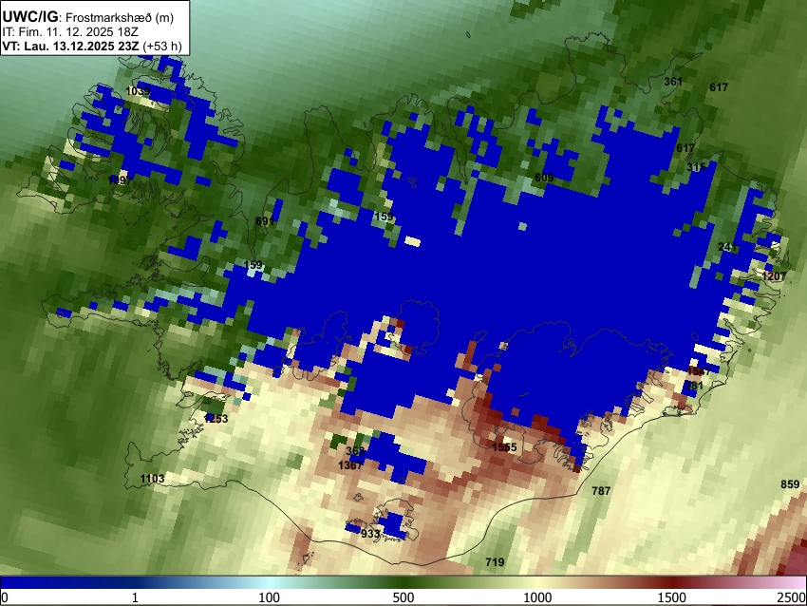Click the 1207 value on east coast
This screenshot has height=606, width=807.
tap(774, 276)
